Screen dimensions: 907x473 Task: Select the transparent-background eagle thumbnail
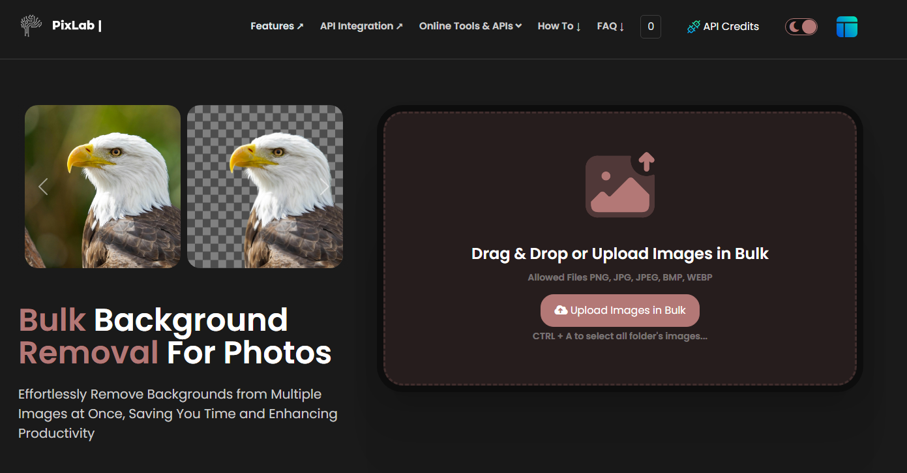pos(265,187)
